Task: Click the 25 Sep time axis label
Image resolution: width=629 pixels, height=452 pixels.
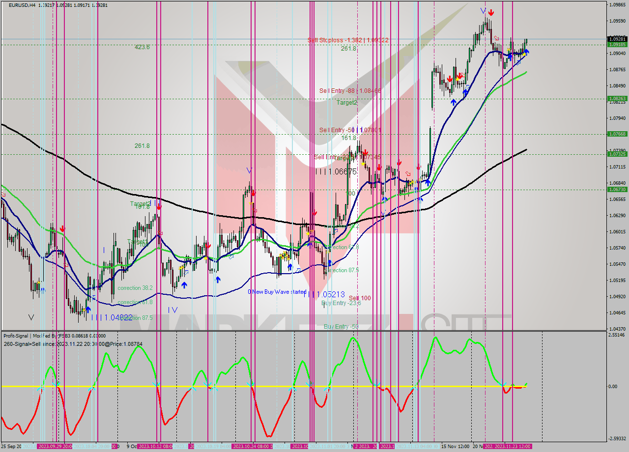Action: click(11, 447)
